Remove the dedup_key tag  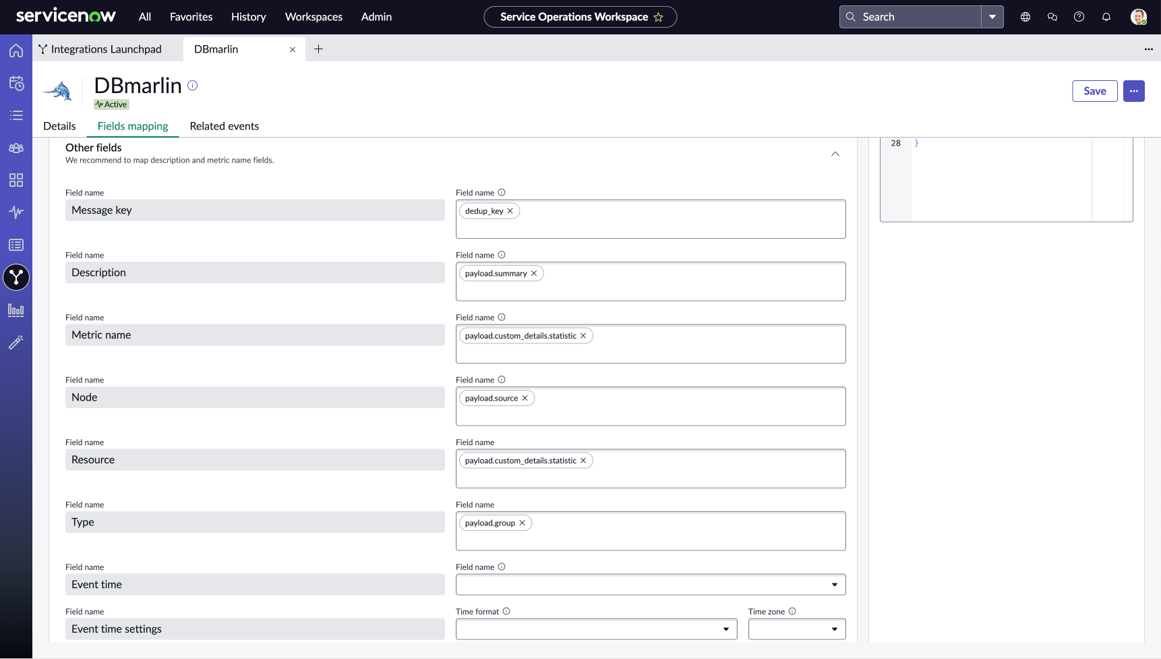[x=510, y=211]
